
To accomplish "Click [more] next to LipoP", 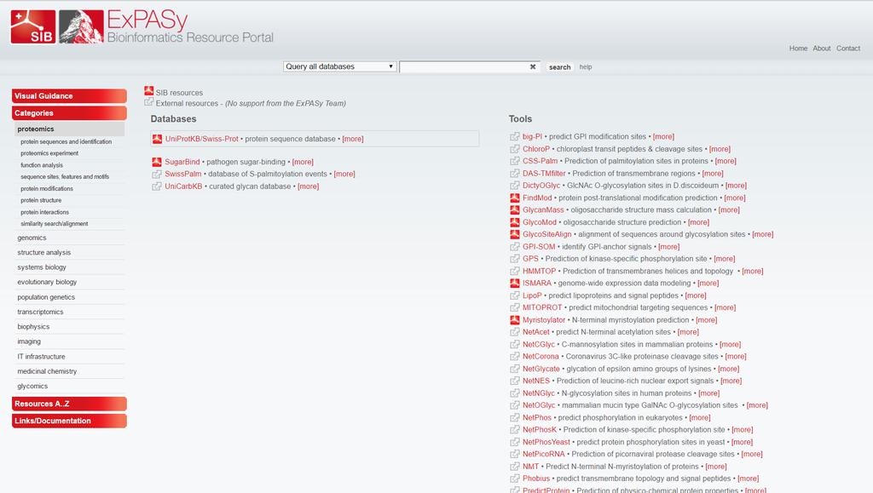I will [696, 295].
